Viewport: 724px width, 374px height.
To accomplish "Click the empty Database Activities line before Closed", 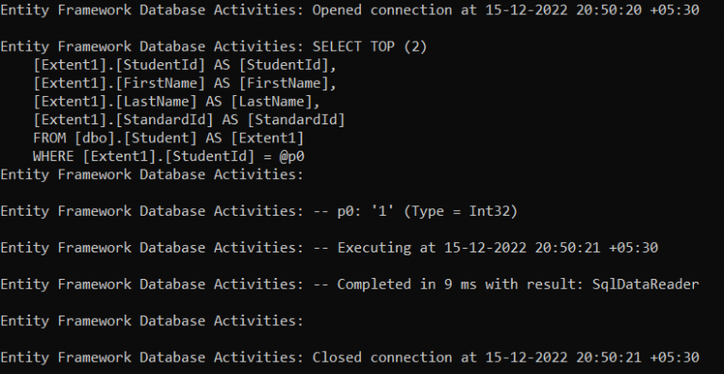I will (152, 321).
